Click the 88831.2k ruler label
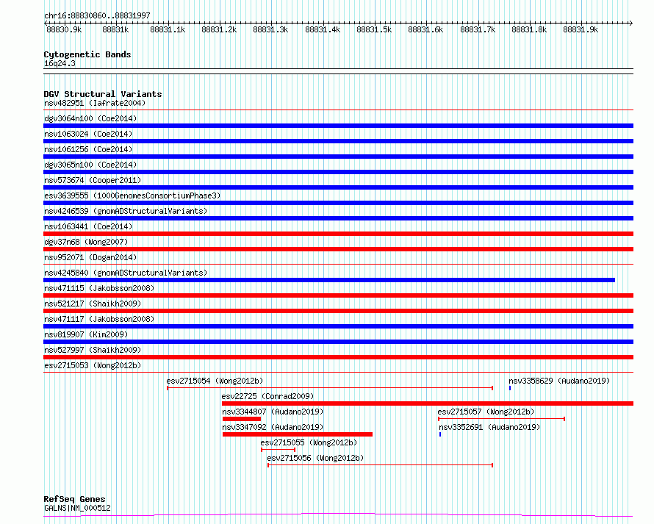The width and height of the screenshot is (654, 524). tap(219, 29)
